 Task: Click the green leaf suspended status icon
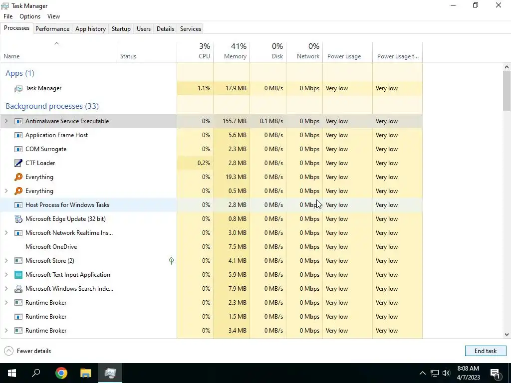[x=172, y=260]
